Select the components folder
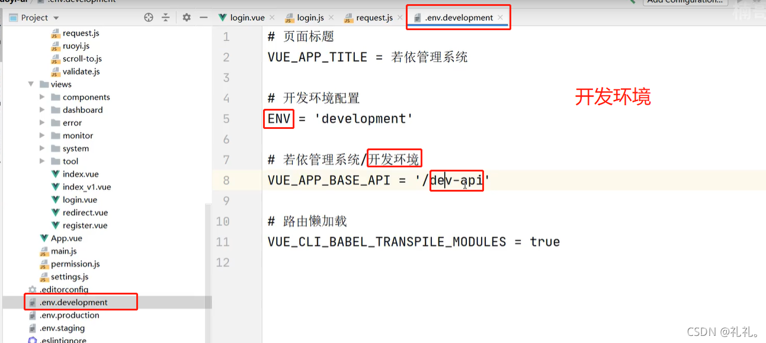Image resolution: width=766 pixels, height=343 pixels. (86, 97)
